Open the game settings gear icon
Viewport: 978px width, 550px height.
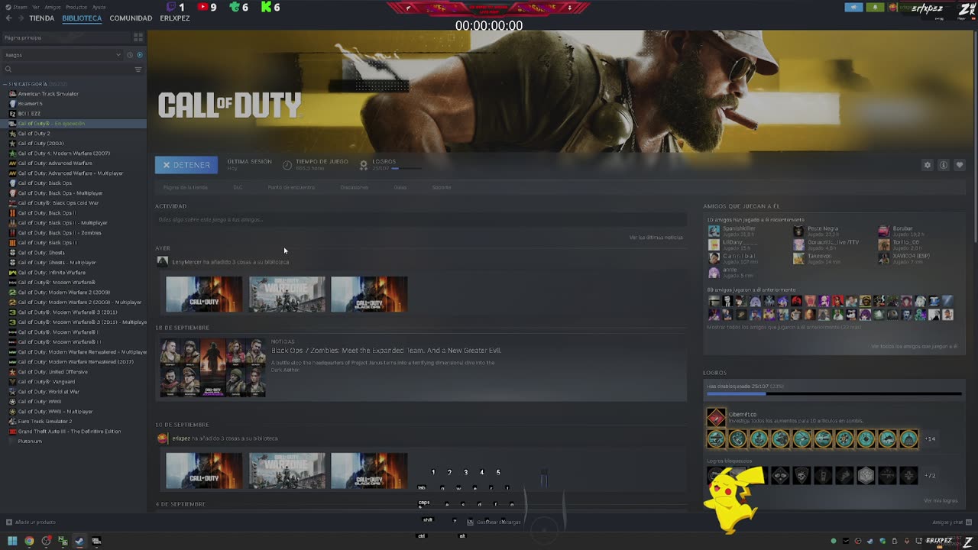click(928, 165)
